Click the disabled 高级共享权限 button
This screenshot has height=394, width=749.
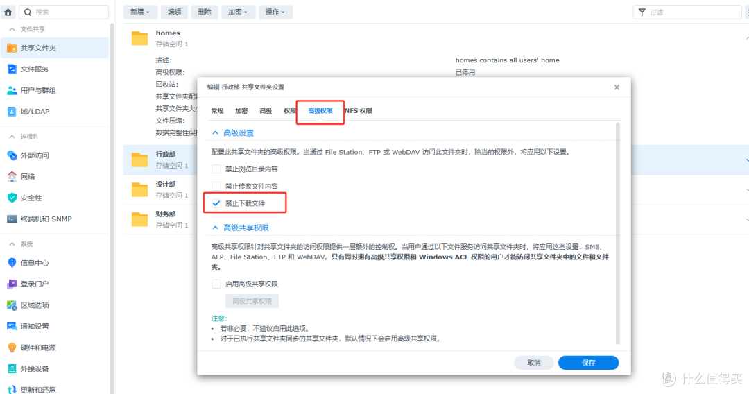pos(252,301)
